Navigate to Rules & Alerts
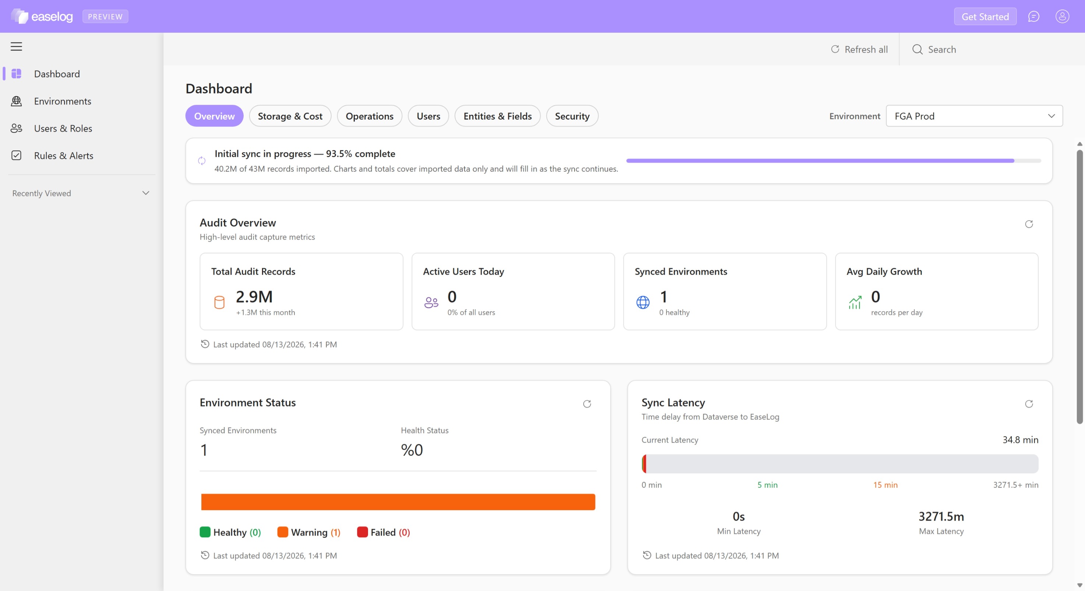The image size is (1085, 591). [x=64, y=156]
